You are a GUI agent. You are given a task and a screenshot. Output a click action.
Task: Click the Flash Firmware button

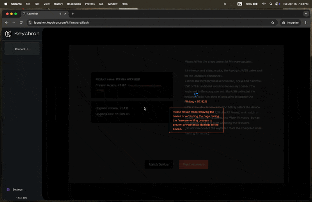(x=193, y=164)
